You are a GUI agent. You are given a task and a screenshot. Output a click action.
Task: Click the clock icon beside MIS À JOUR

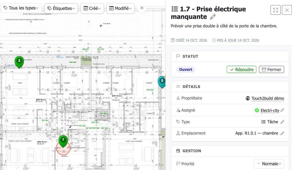coord(214,40)
